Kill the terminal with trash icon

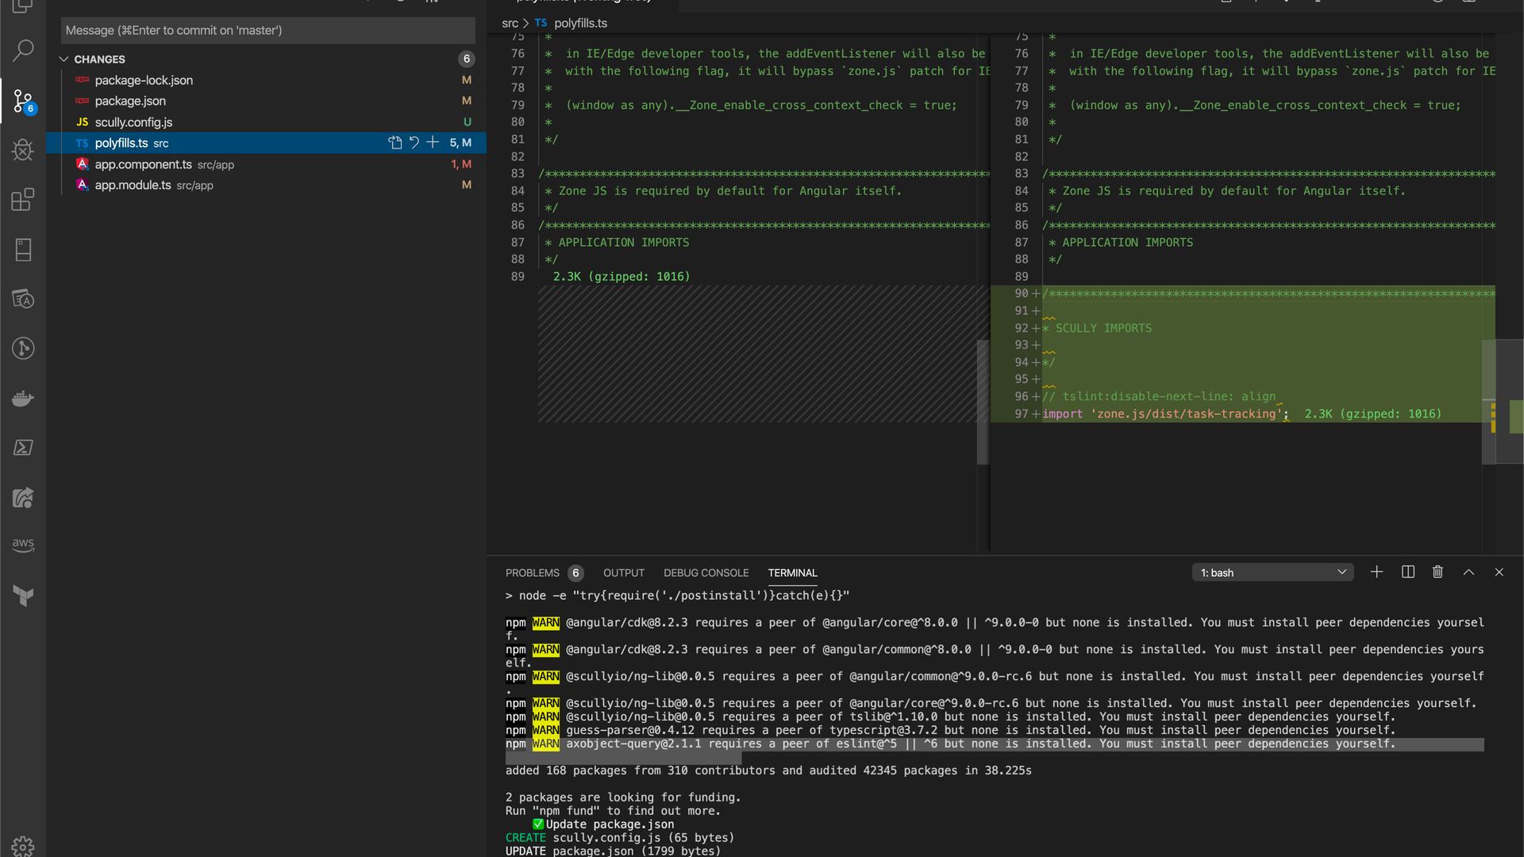(1437, 572)
